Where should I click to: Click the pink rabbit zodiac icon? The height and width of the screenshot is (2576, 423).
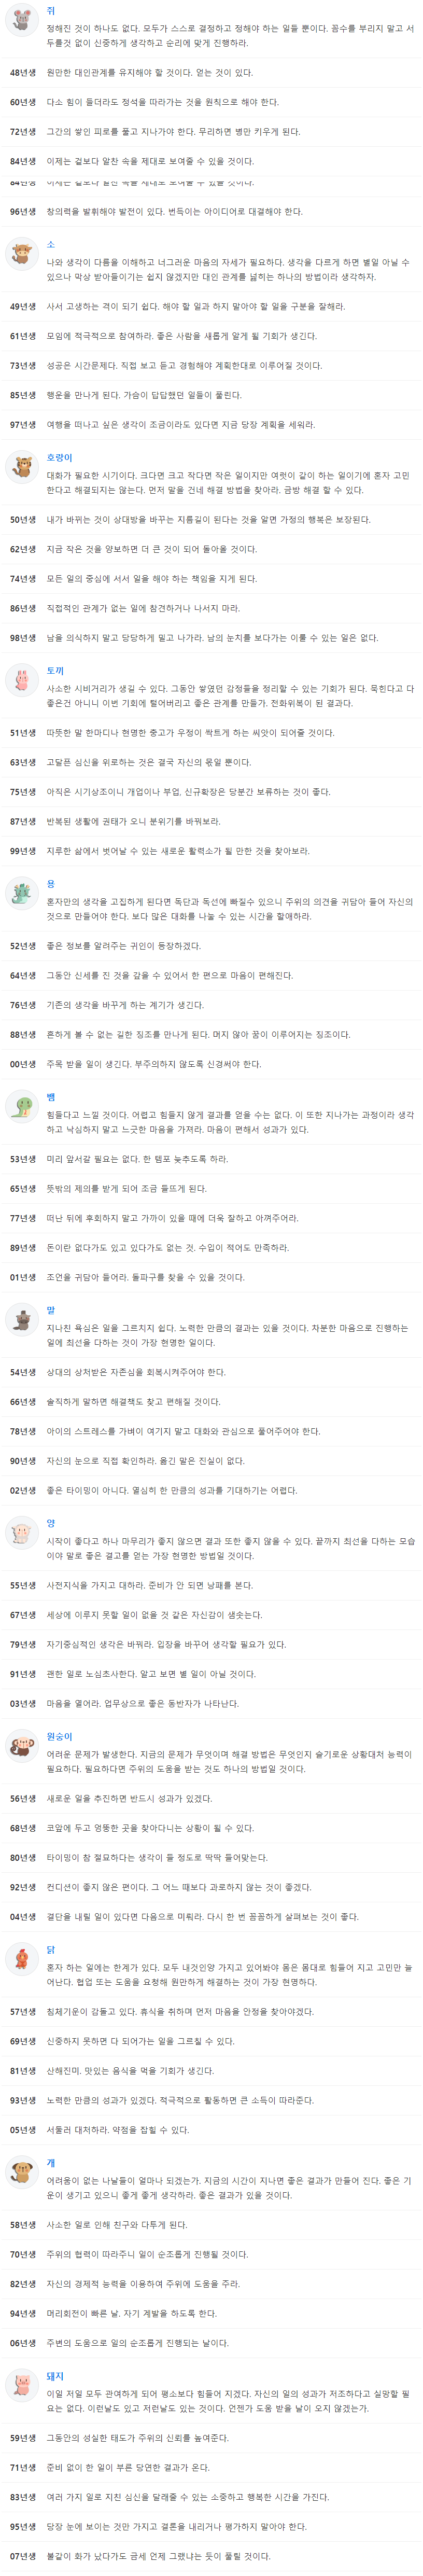pos(21,681)
